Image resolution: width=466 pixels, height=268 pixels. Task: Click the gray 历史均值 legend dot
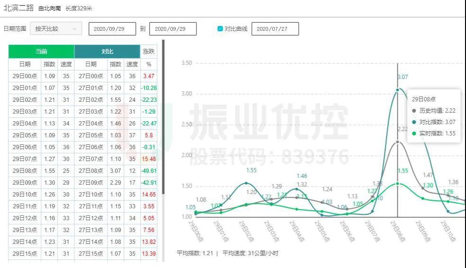pos(414,110)
